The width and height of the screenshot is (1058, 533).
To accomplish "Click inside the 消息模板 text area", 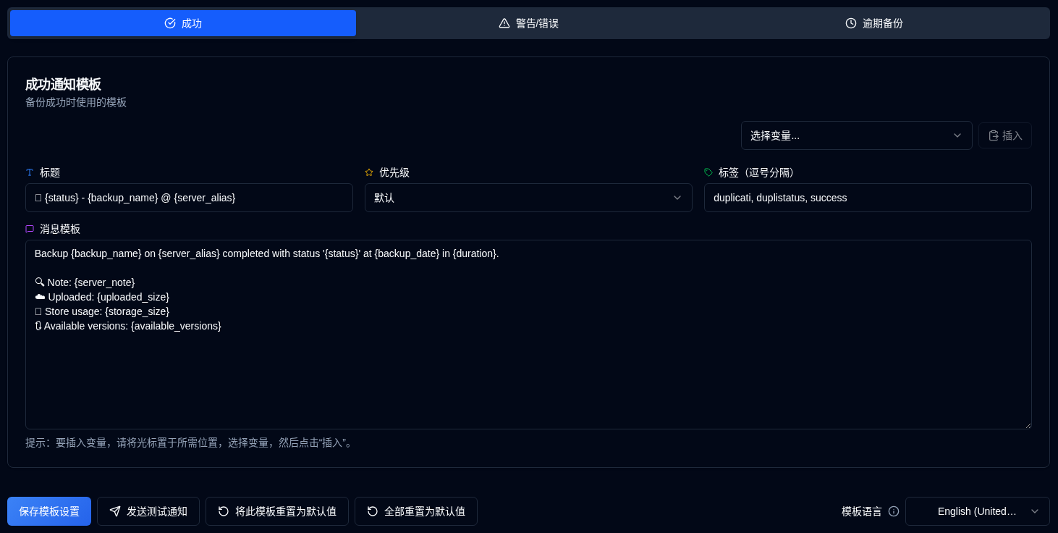I will [x=528, y=335].
